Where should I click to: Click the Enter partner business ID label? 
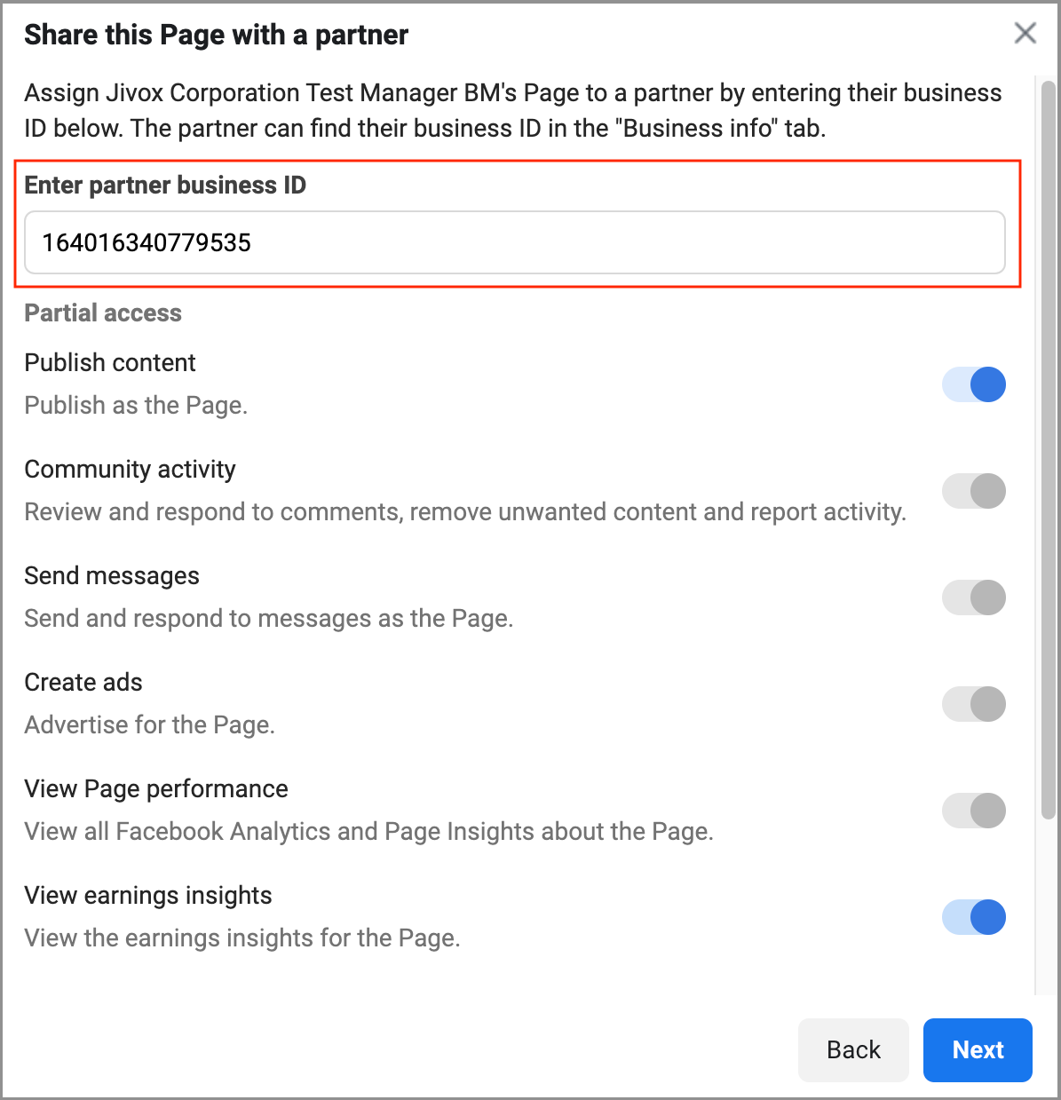coord(165,185)
